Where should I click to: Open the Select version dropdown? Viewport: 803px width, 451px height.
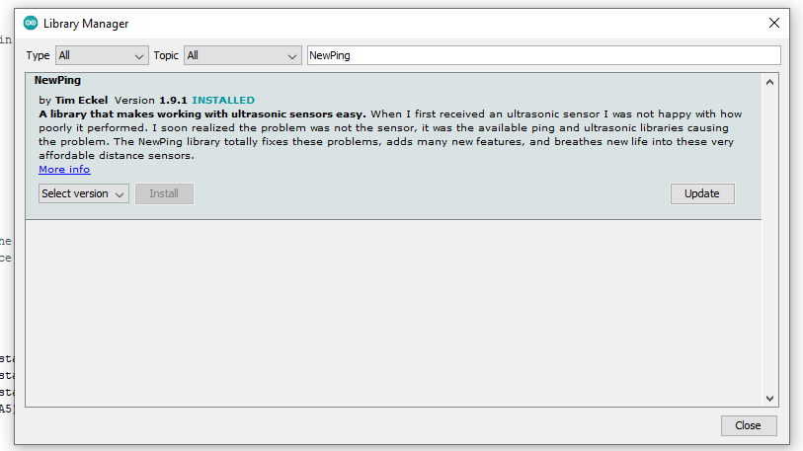tap(84, 193)
